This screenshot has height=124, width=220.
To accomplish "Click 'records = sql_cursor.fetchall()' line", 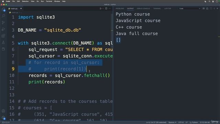I will [69, 75].
